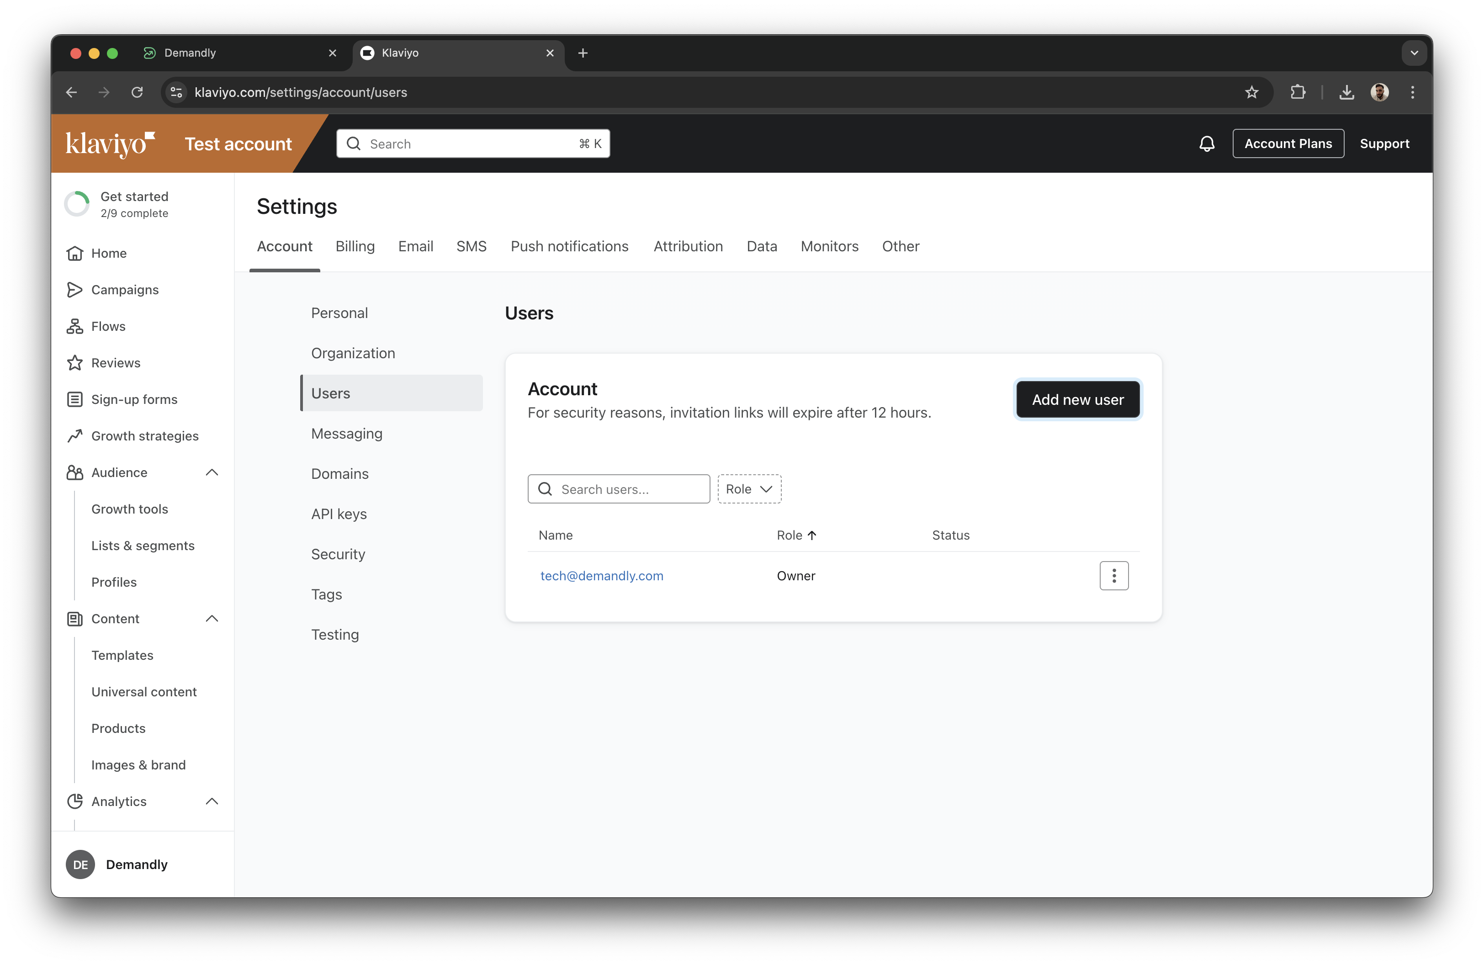
Task: Open the Role filter dropdown
Action: 749,489
